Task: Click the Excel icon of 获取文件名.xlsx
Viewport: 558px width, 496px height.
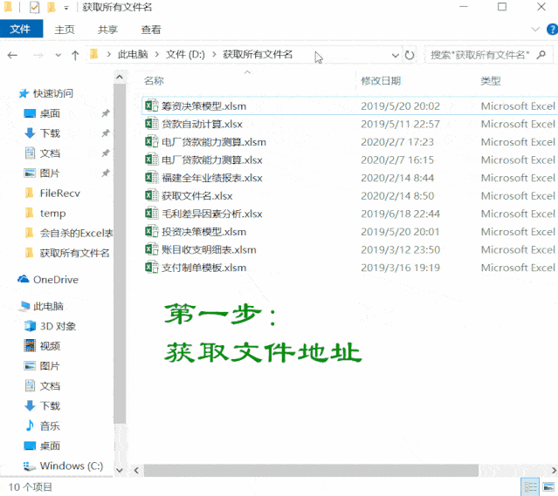Action: click(152, 195)
